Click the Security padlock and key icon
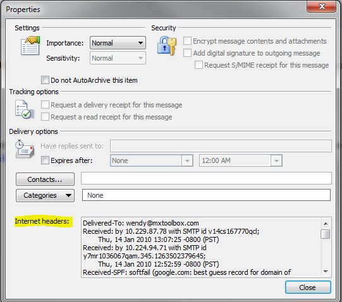 (x=167, y=45)
